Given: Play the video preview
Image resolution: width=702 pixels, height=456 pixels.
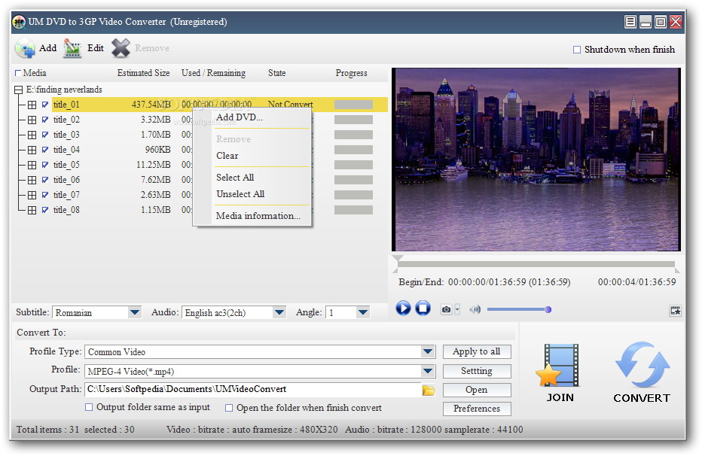Looking at the screenshot, I should click(403, 309).
